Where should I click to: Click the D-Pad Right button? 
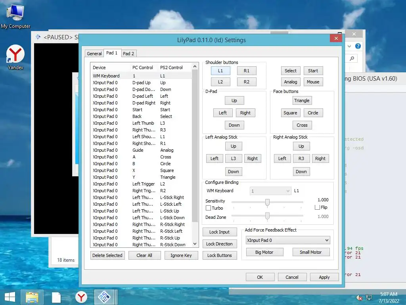(245, 112)
